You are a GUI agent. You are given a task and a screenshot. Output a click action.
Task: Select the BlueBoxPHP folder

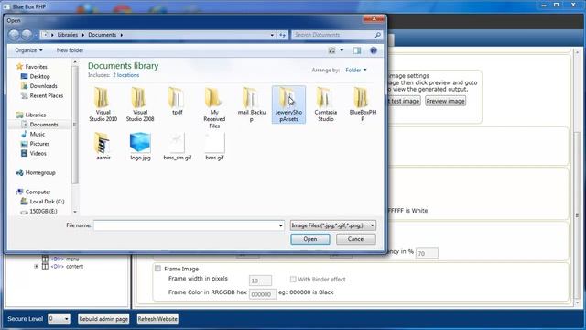363,104
